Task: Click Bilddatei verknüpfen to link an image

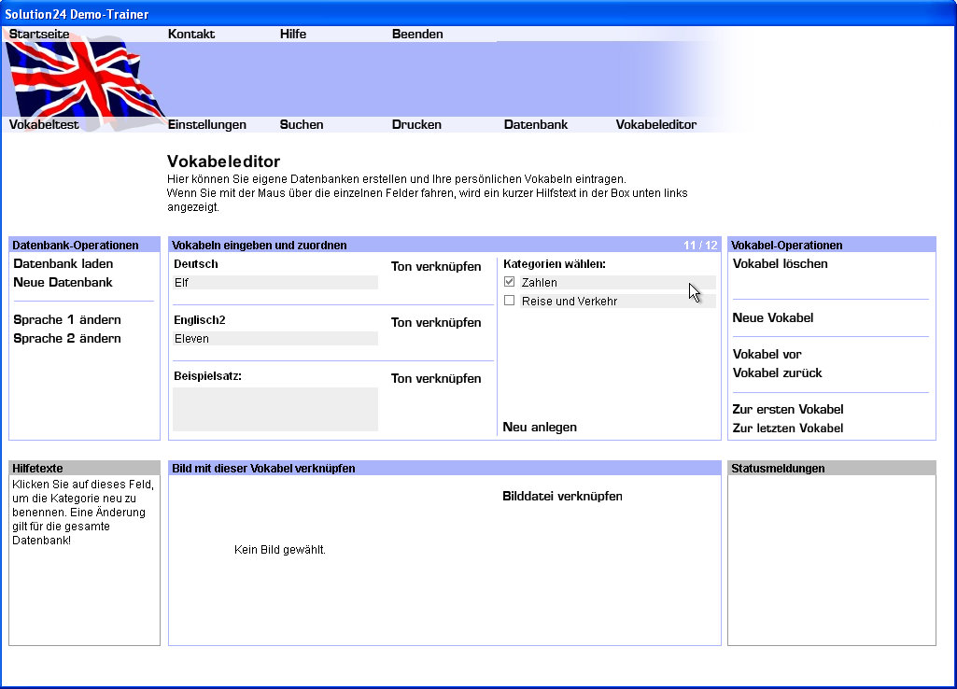Action: [x=562, y=496]
